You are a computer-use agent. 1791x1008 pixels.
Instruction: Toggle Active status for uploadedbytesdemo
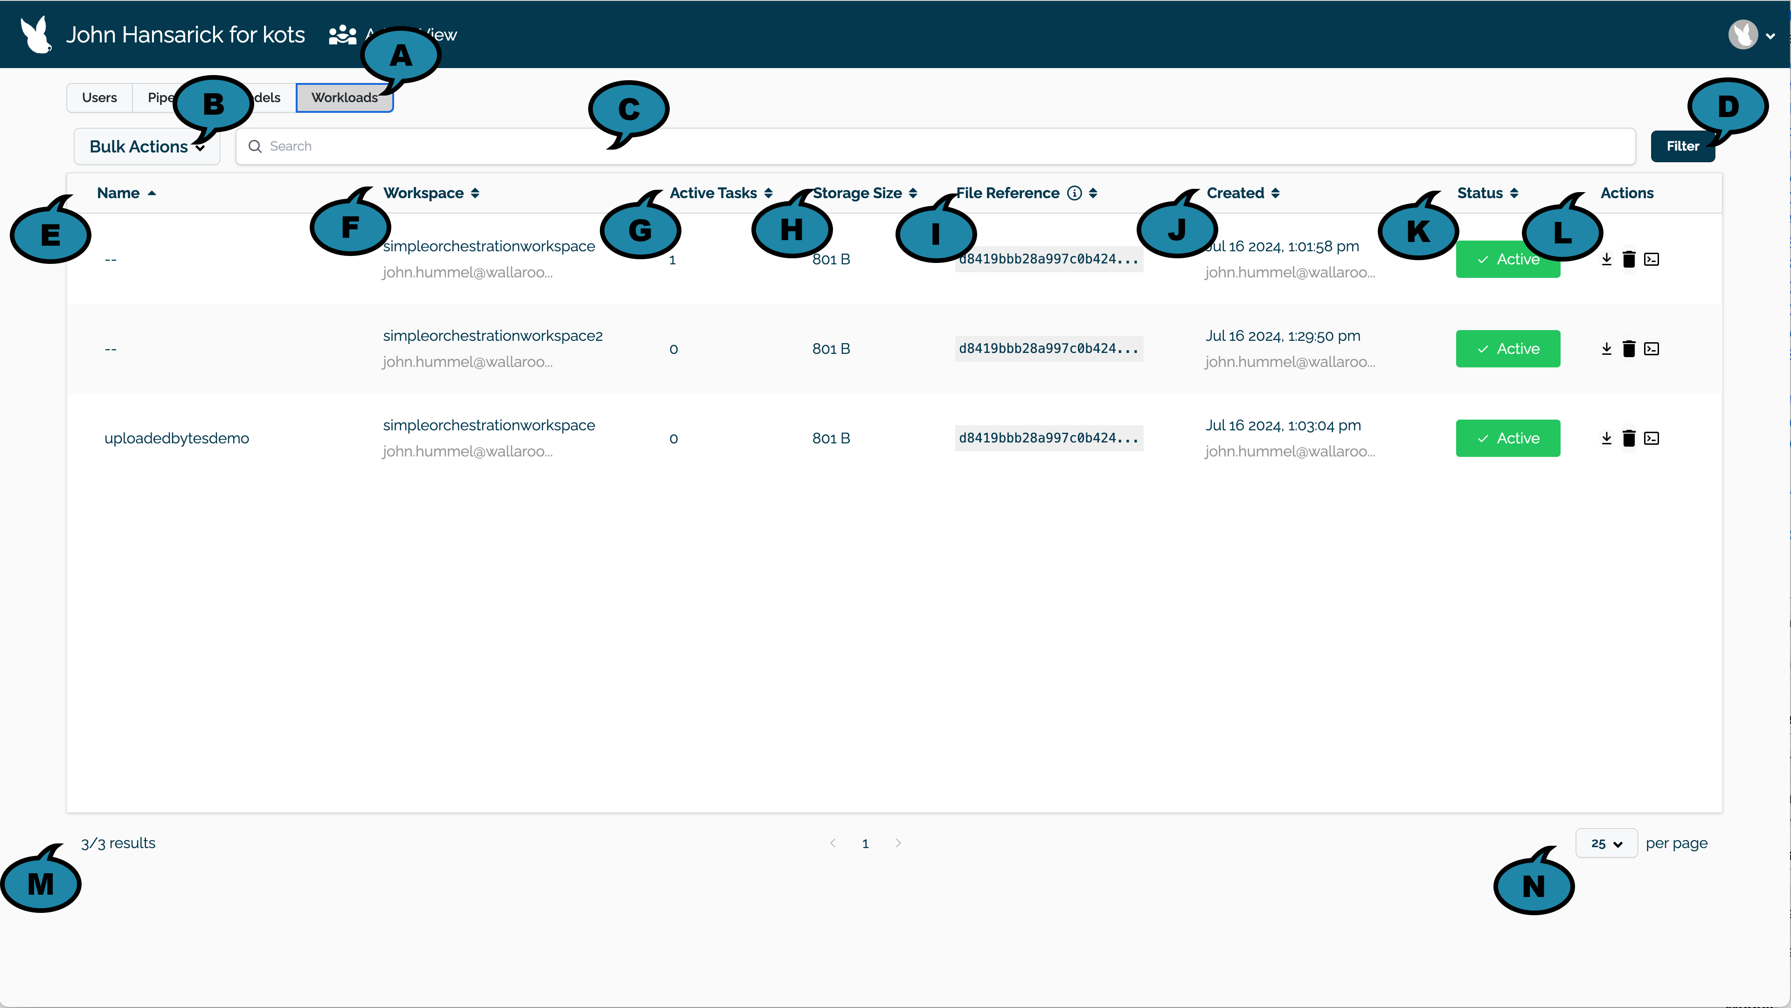click(x=1507, y=438)
